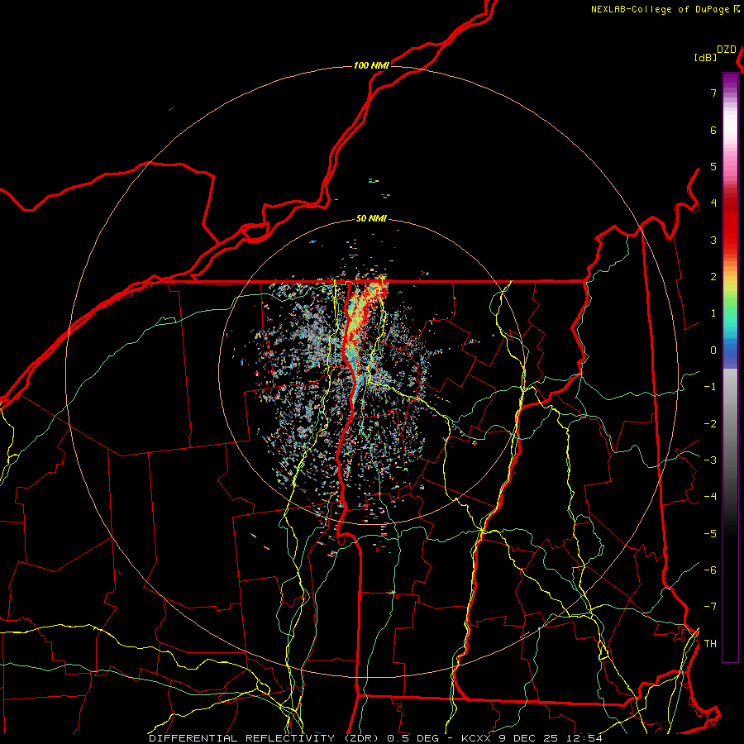Viewport: 744px width, 744px height.
Task: Click the -2 value on color scale
Action: coord(710,424)
